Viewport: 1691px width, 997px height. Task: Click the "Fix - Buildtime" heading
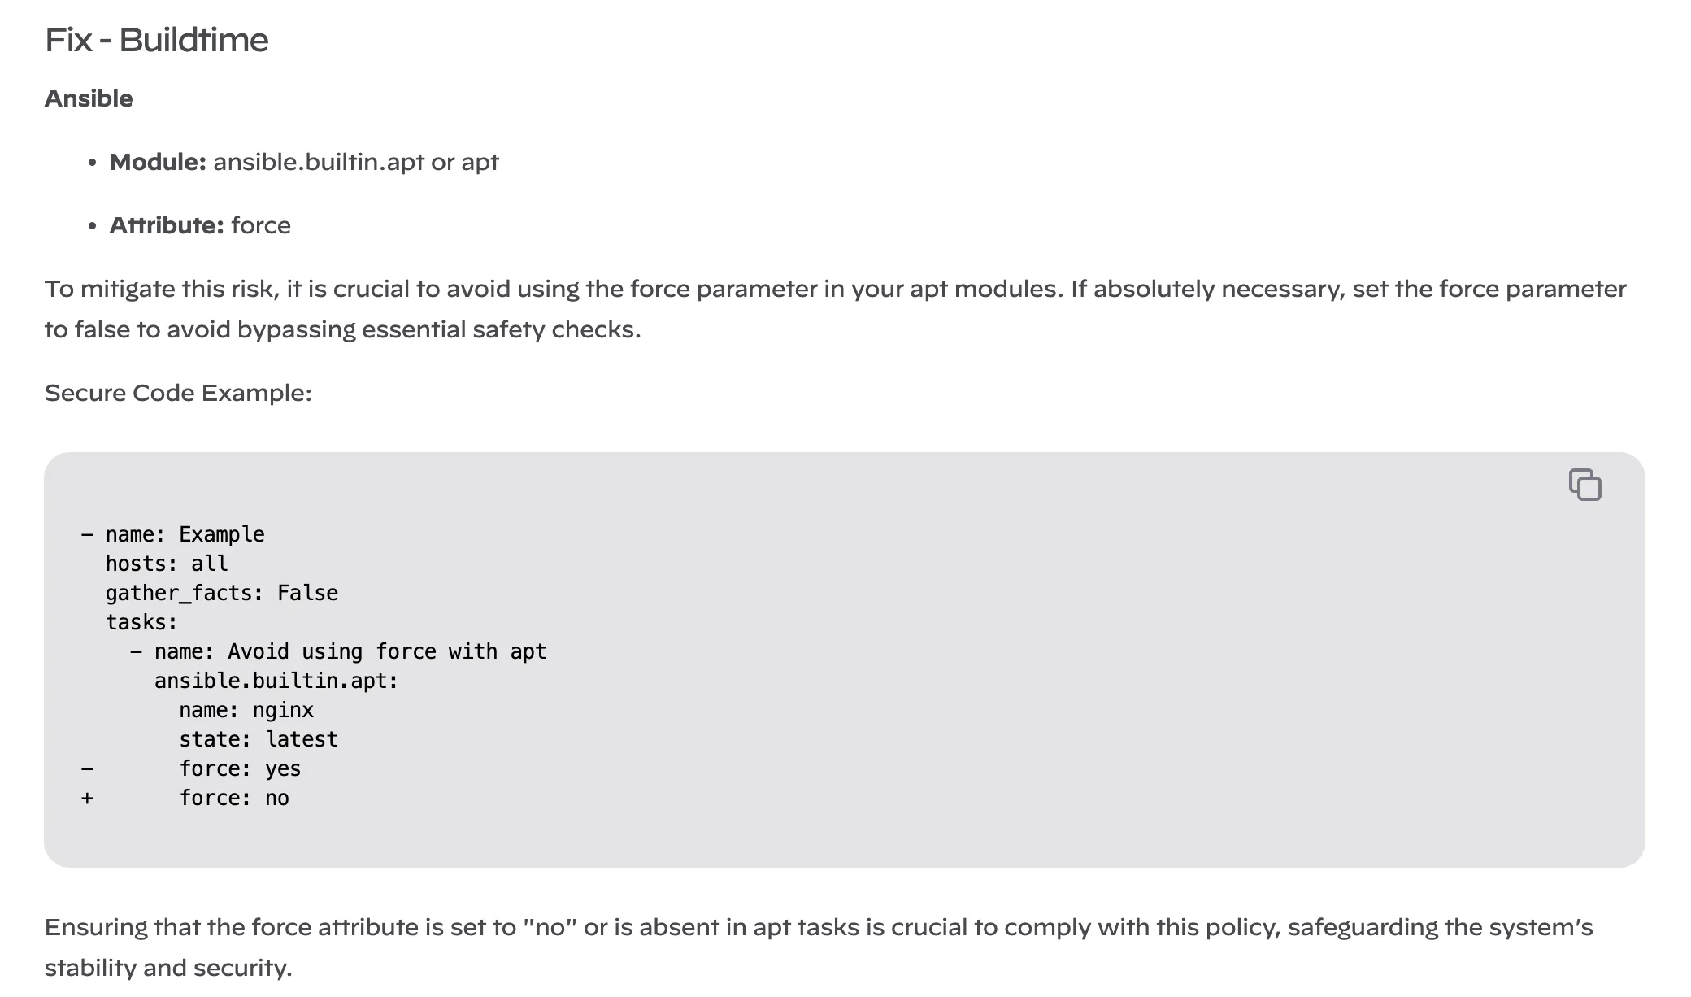coord(156,40)
